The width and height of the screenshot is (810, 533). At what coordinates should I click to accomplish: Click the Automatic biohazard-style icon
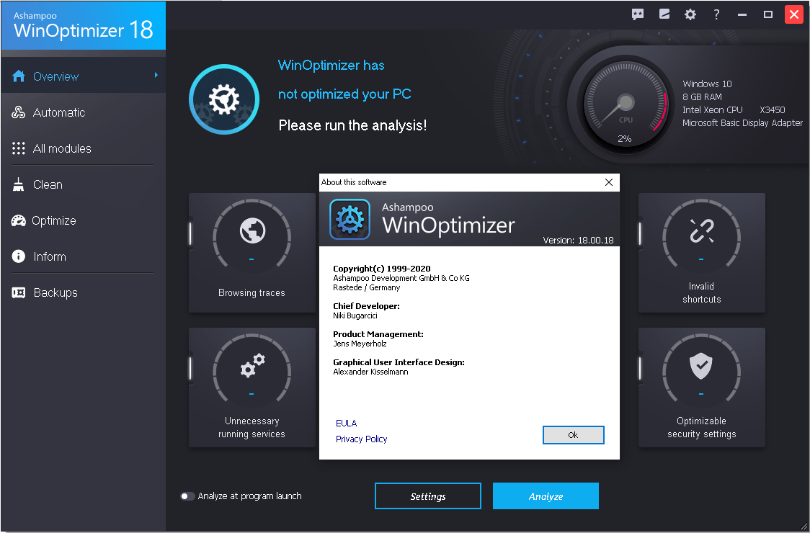[19, 112]
